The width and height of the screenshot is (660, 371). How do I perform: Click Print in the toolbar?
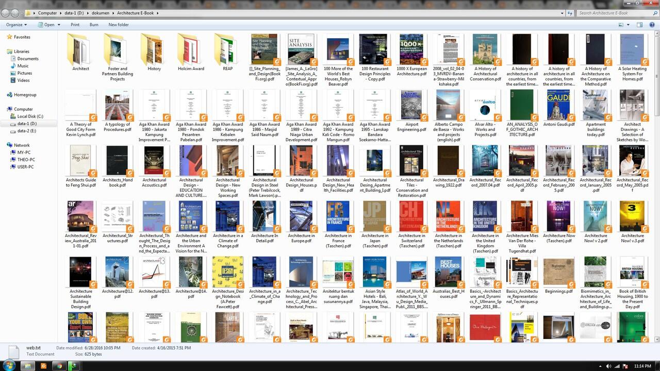point(75,25)
